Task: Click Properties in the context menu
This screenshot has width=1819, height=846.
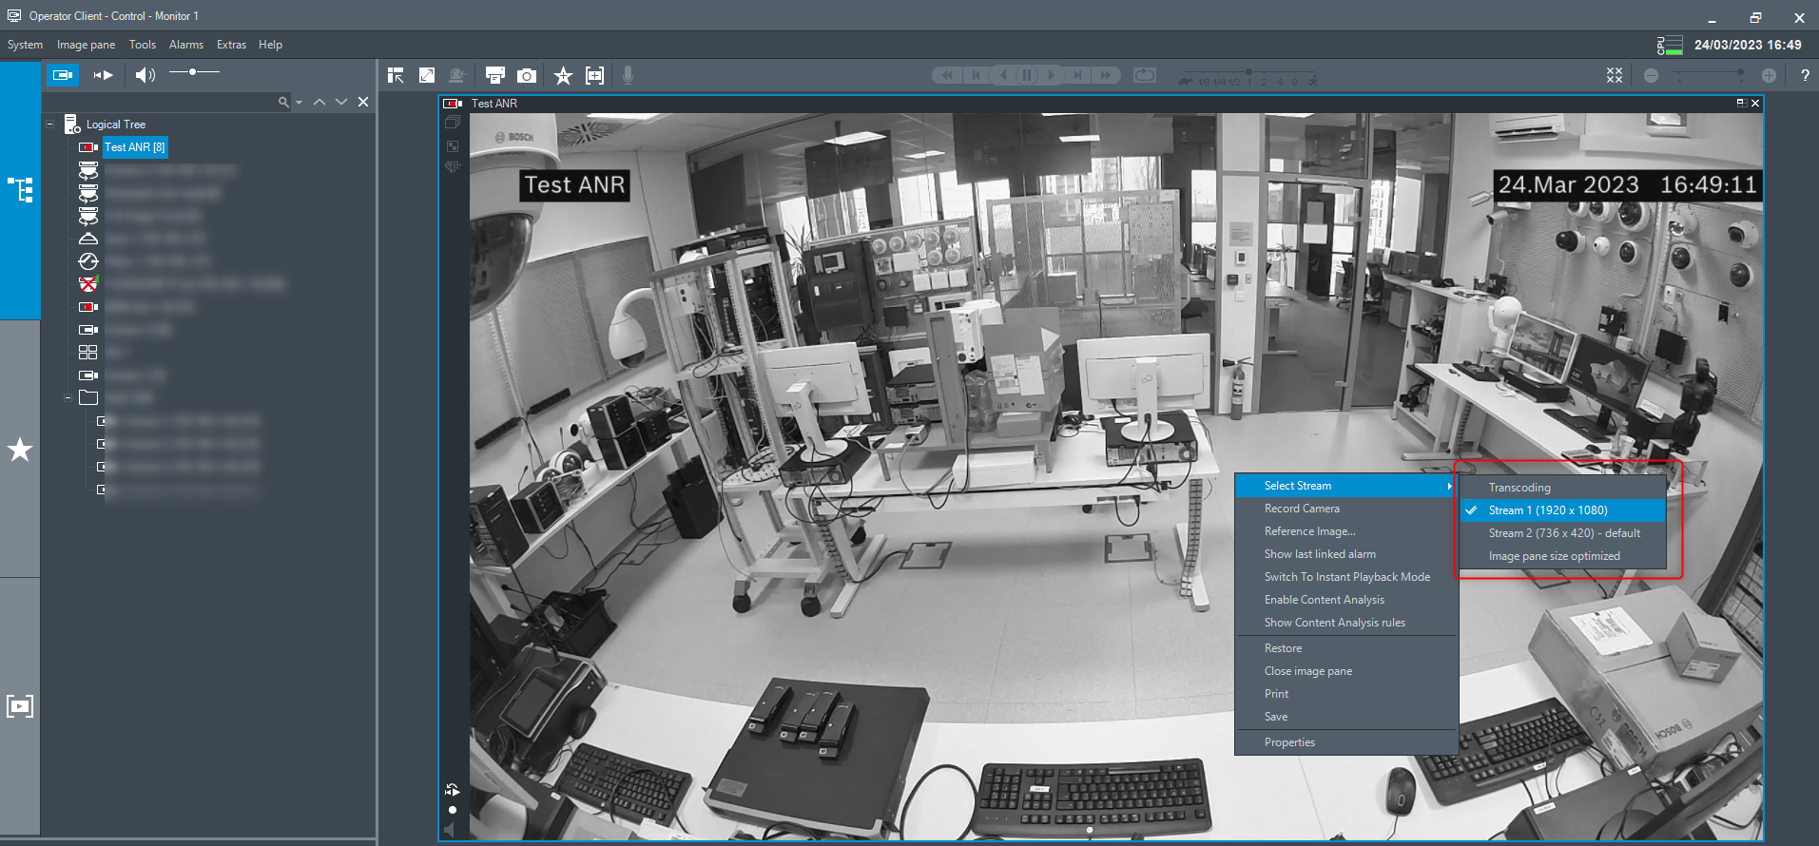Action: click(x=1289, y=742)
